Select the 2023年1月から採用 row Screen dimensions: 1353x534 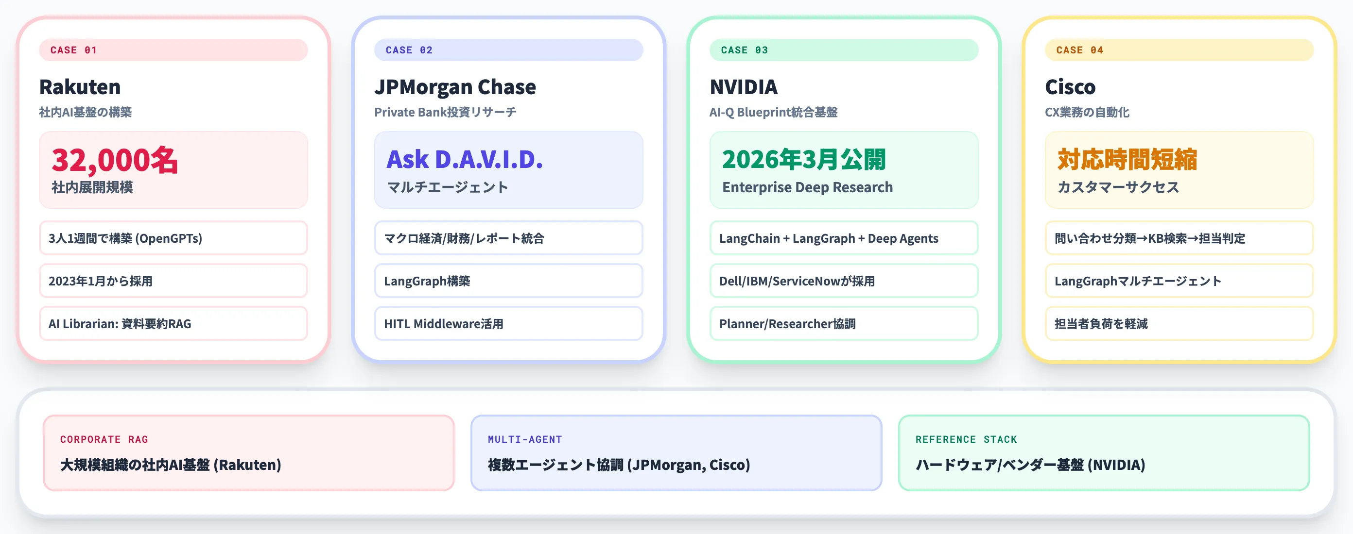tap(173, 281)
